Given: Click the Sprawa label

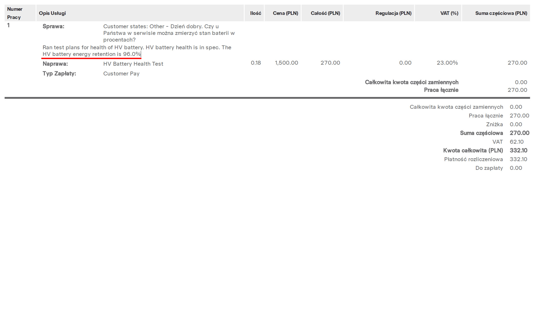Looking at the screenshot, I should 53,26.
